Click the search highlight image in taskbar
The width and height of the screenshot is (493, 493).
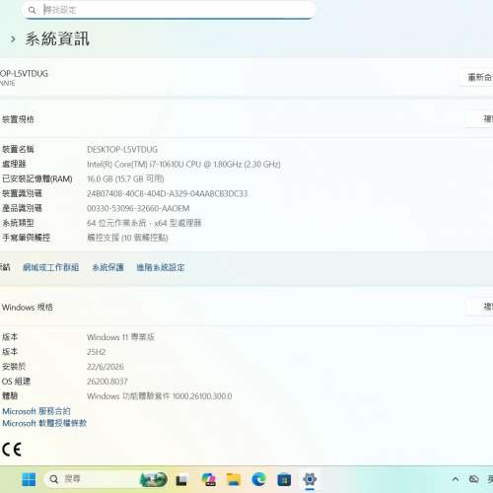(x=154, y=479)
